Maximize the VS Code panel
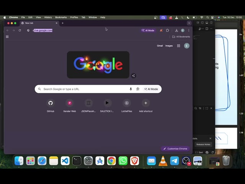 pyautogui.click(x=207, y=108)
